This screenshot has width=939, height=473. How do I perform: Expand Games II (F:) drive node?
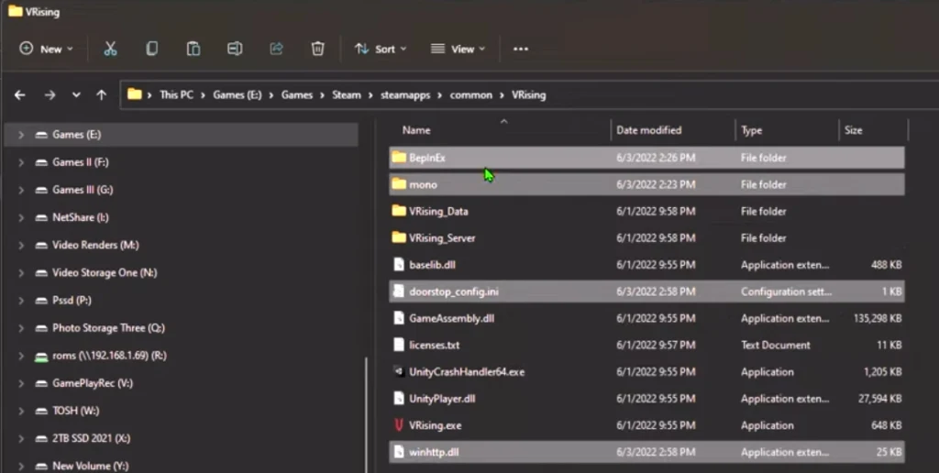21,162
